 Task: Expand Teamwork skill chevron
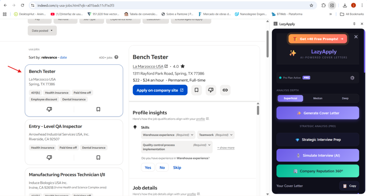coord(231,135)
